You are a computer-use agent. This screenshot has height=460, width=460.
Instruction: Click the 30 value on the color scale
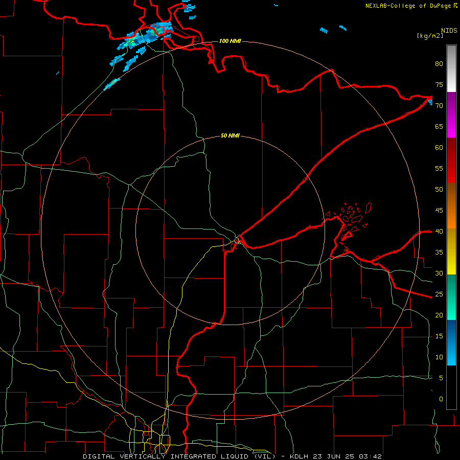(x=439, y=273)
